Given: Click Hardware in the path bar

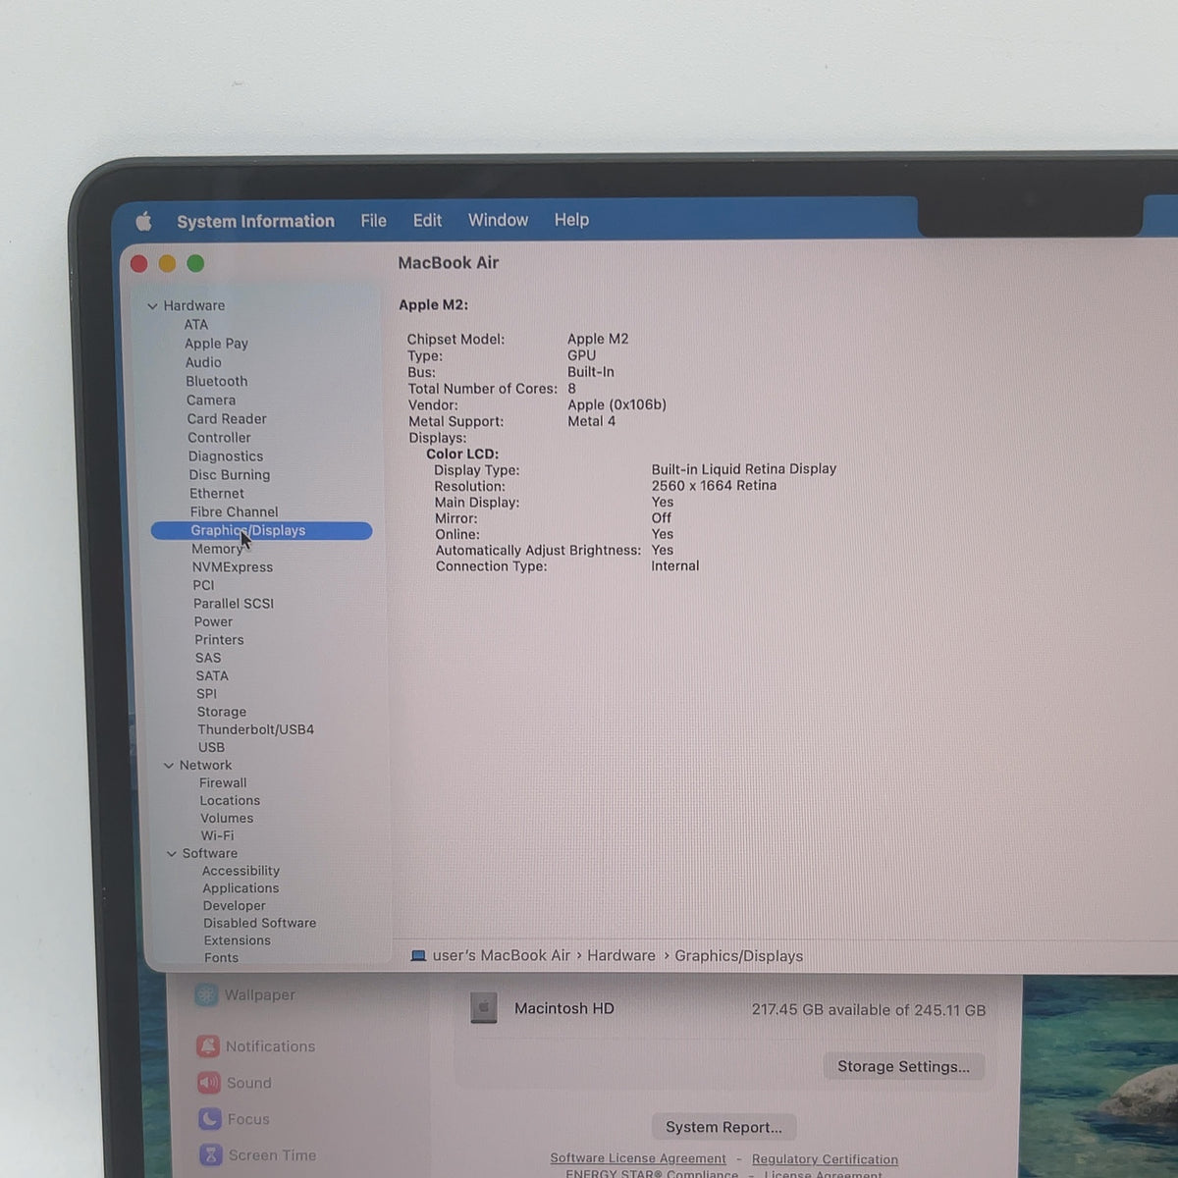Looking at the screenshot, I should (621, 956).
